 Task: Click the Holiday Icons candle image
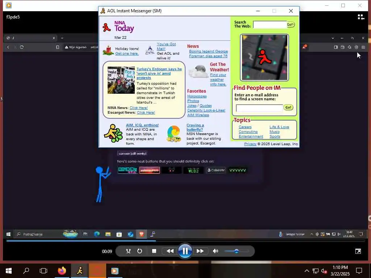pyautogui.click(x=108, y=50)
